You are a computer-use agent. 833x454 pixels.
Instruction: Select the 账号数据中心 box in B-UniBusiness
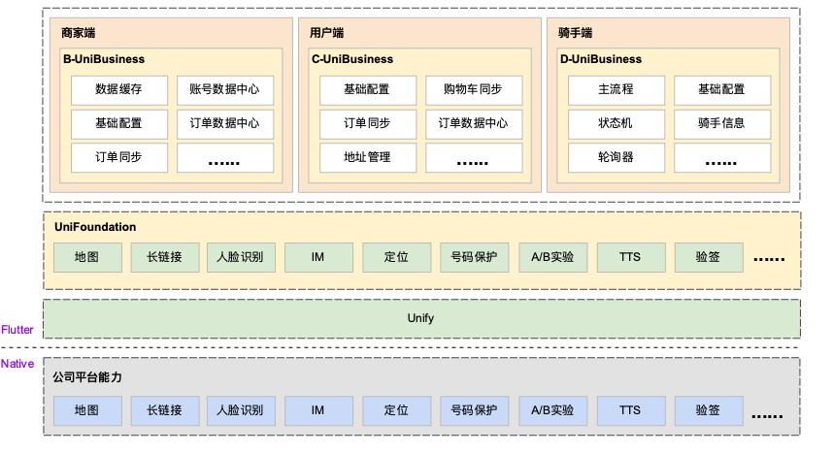(x=224, y=90)
